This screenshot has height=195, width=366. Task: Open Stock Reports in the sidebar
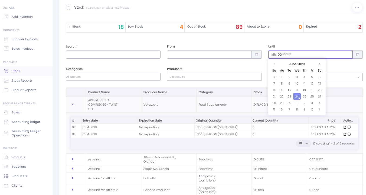click(x=22, y=80)
